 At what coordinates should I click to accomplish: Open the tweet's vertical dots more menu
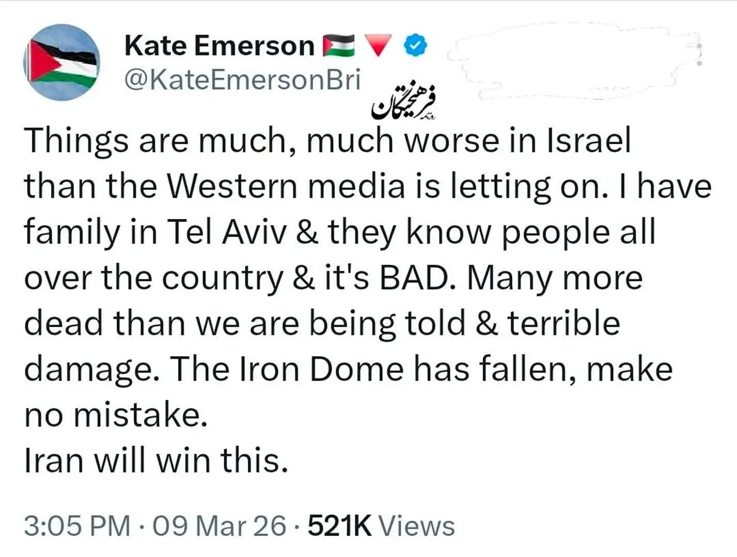click(x=699, y=54)
